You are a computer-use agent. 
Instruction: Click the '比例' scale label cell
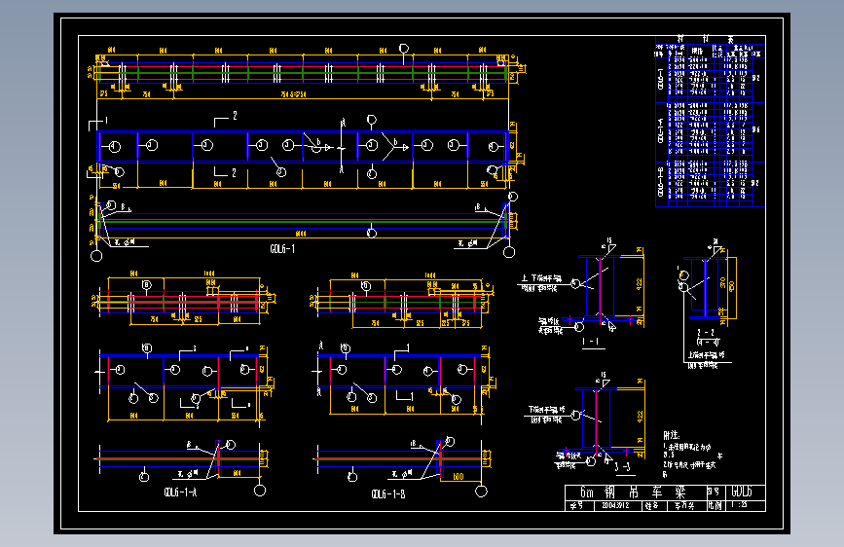pos(715,505)
